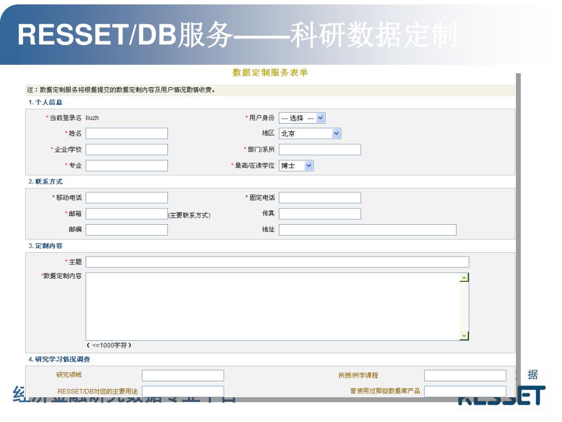Click inside the 数据定制内容 text area
Screen dimensions: 562x422
[272, 307]
